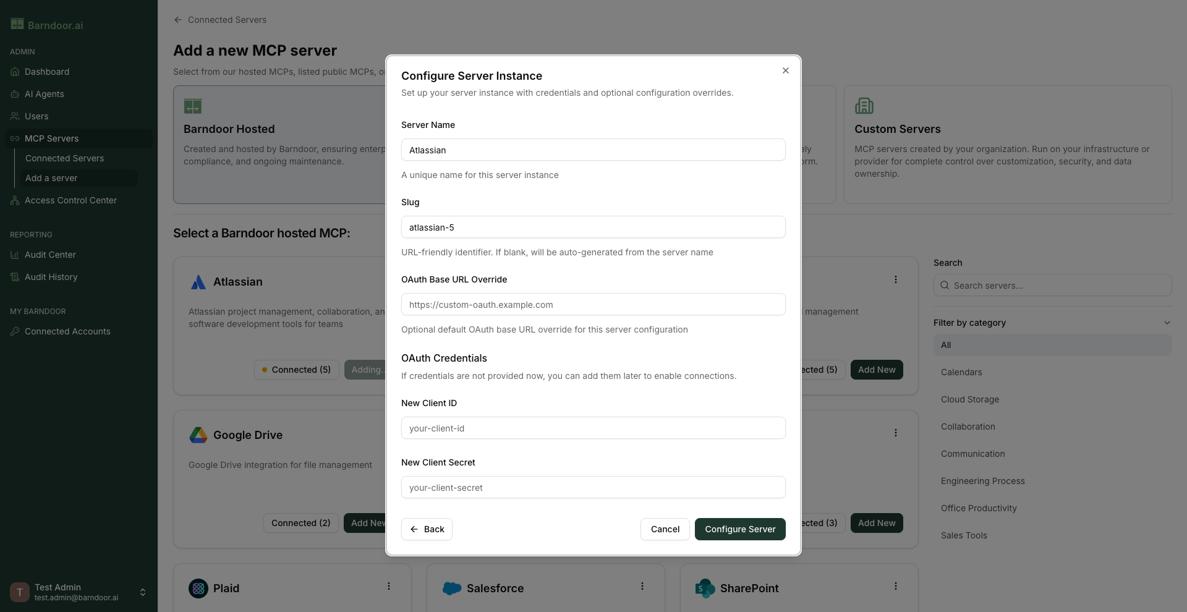
Task: Click the Configure Server button
Action: 740,529
